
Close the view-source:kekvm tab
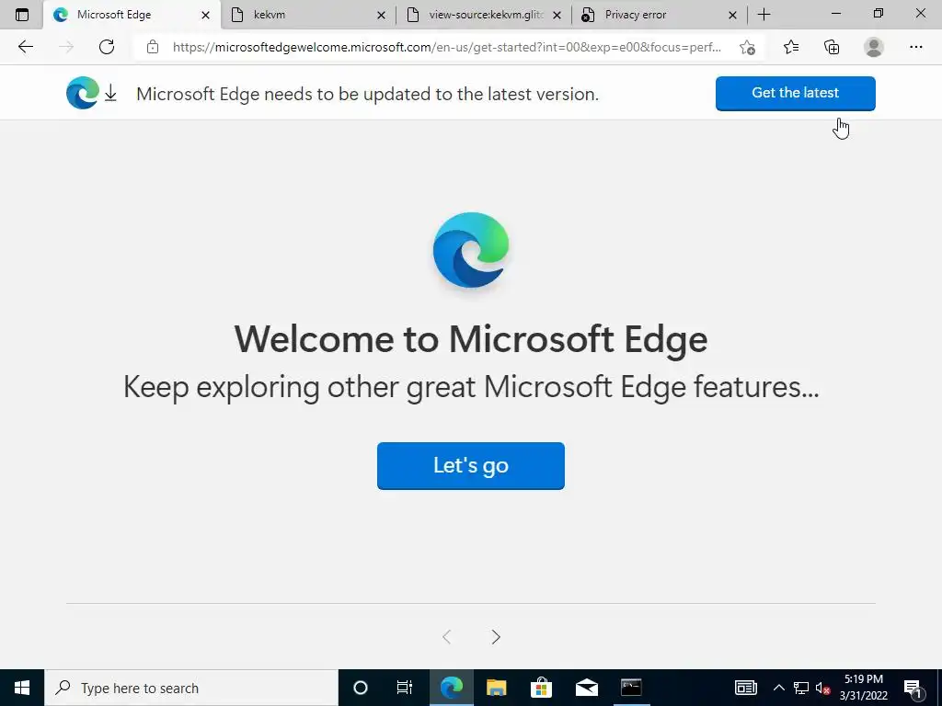[557, 15]
